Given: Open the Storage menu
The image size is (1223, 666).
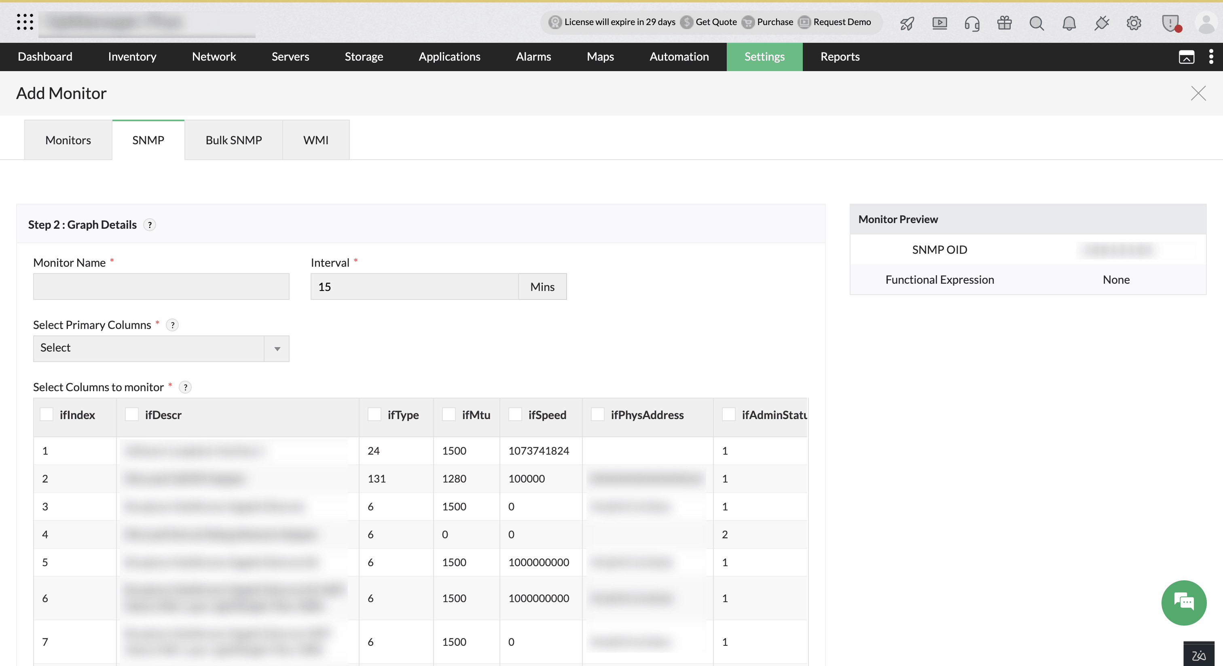Looking at the screenshot, I should click(364, 57).
